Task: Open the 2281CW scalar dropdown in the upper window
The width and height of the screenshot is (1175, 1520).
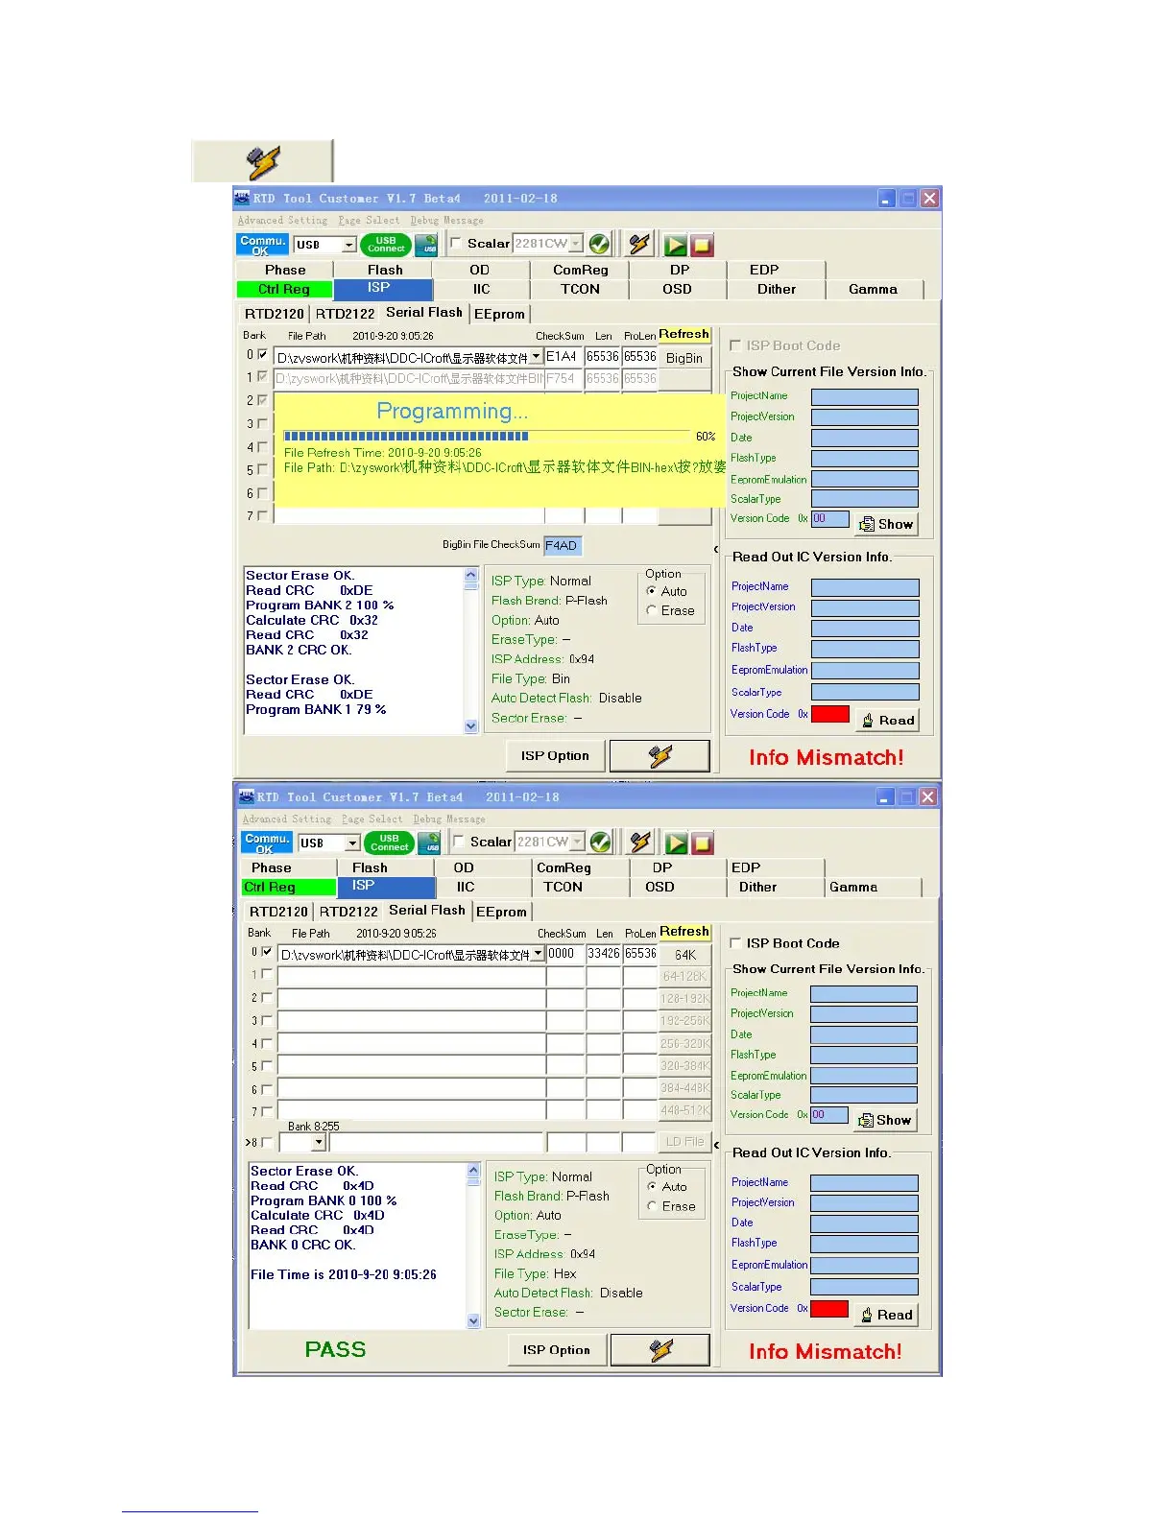Action: (577, 243)
